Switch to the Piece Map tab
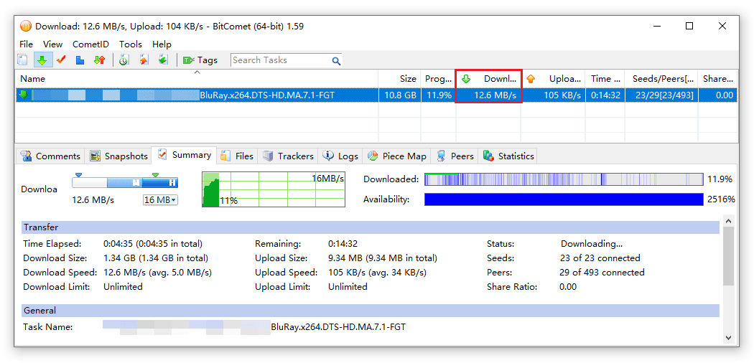This screenshot has width=754, height=363. [397, 156]
